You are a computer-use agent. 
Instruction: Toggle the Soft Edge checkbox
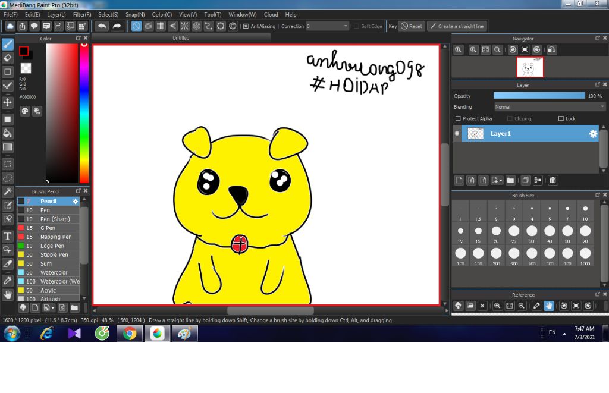pyautogui.click(x=356, y=26)
